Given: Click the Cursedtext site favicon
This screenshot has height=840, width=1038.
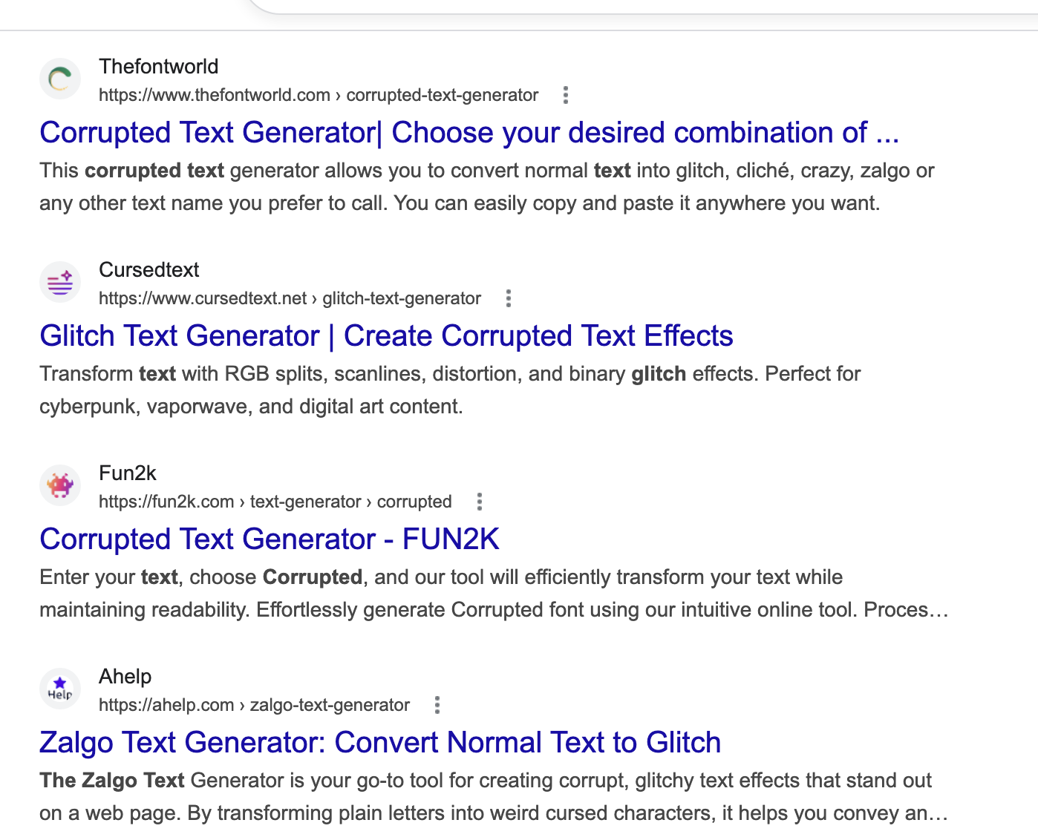Looking at the screenshot, I should (60, 282).
